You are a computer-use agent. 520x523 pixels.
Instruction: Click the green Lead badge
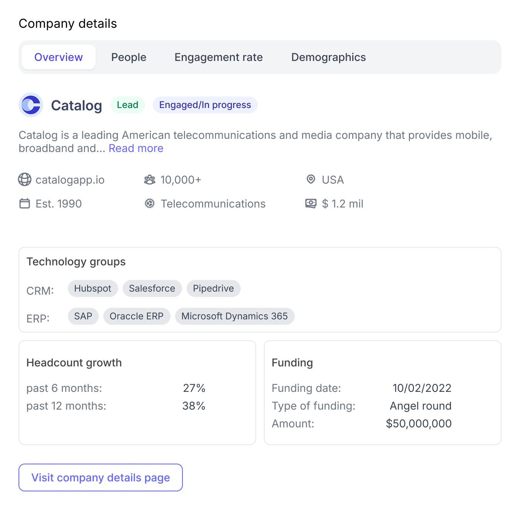point(128,105)
